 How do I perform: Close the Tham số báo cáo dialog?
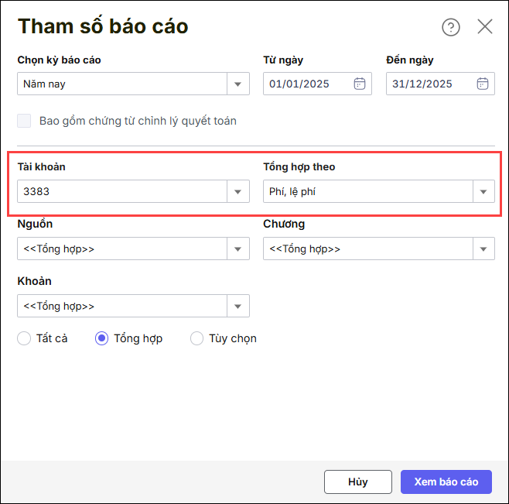pyautogui.click(x=485, y=27)
